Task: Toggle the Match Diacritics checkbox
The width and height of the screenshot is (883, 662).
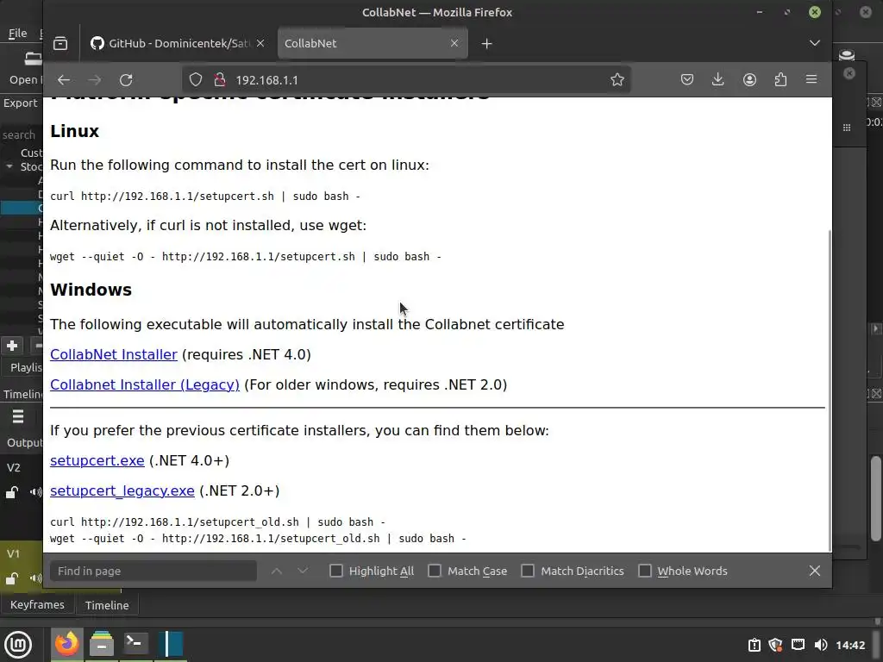Action: pyautogui.click(x=528, y=571)
